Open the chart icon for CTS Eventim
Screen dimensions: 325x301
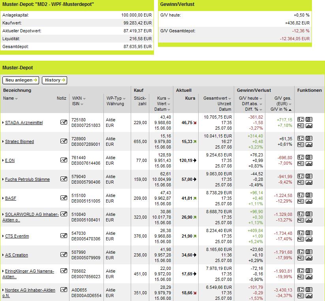(x=309, y=239)
